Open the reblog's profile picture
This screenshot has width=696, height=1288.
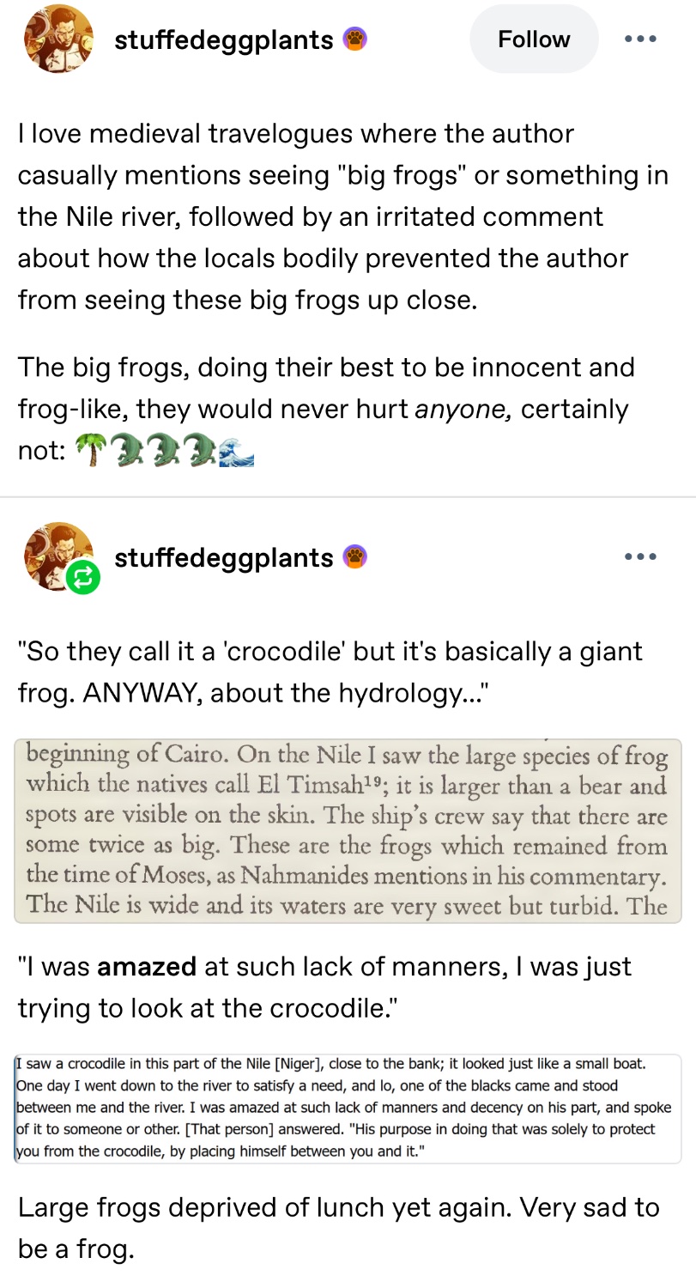pos(57,555)
